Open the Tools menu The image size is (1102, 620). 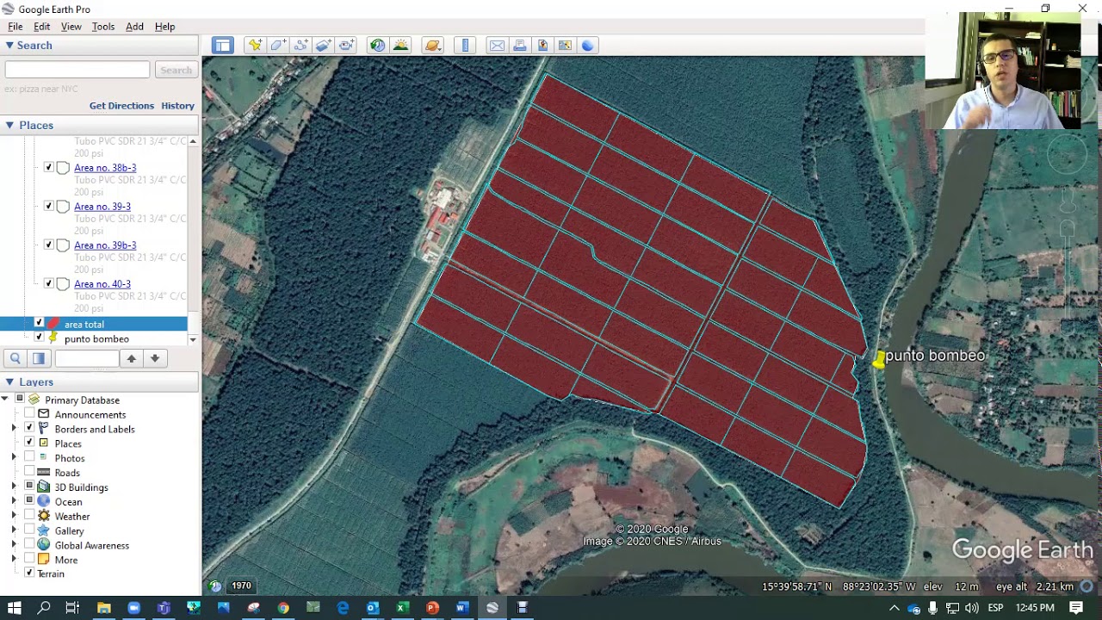102,27
